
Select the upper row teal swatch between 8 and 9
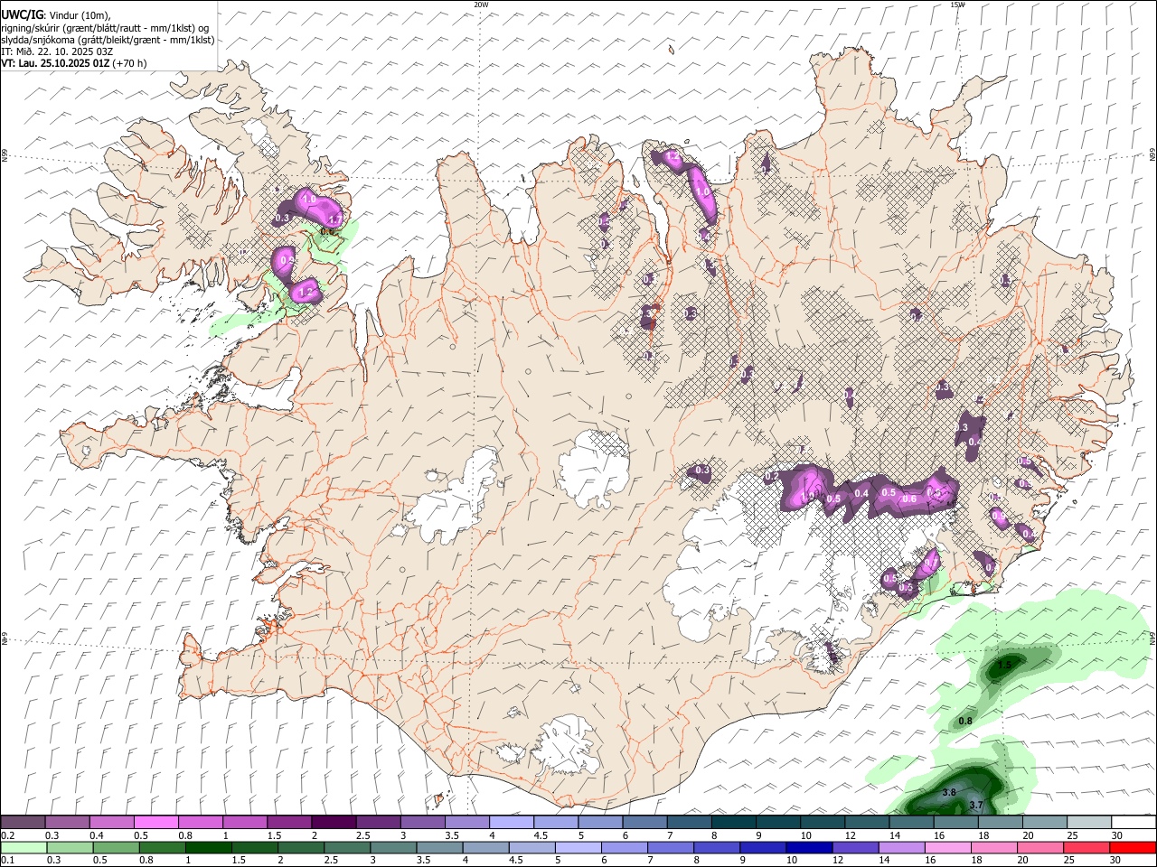coord(733,823)
